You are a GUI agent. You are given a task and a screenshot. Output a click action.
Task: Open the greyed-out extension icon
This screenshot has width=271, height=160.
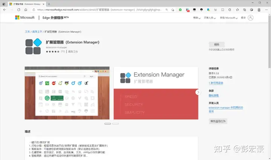(215, 10)
